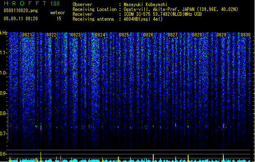Select the receiver value ICOM IC-575 53.7492 MHz USB

pos(163,14)
